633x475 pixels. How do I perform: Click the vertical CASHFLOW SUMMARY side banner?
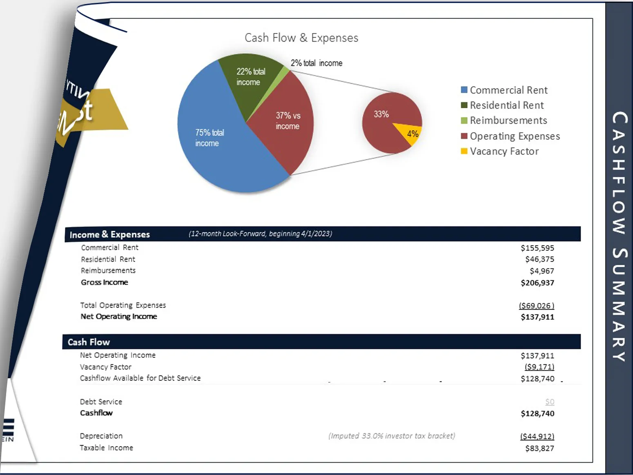point(619,237)
